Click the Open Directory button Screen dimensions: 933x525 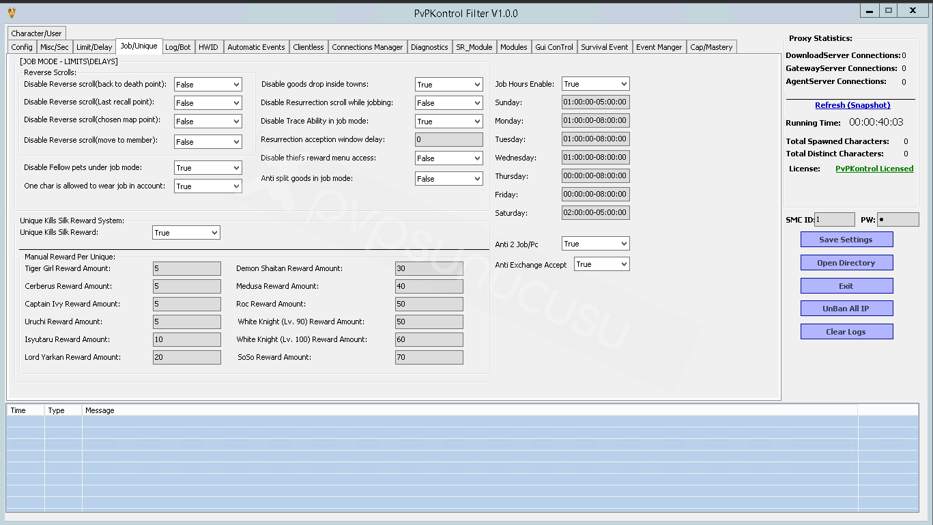846,263
